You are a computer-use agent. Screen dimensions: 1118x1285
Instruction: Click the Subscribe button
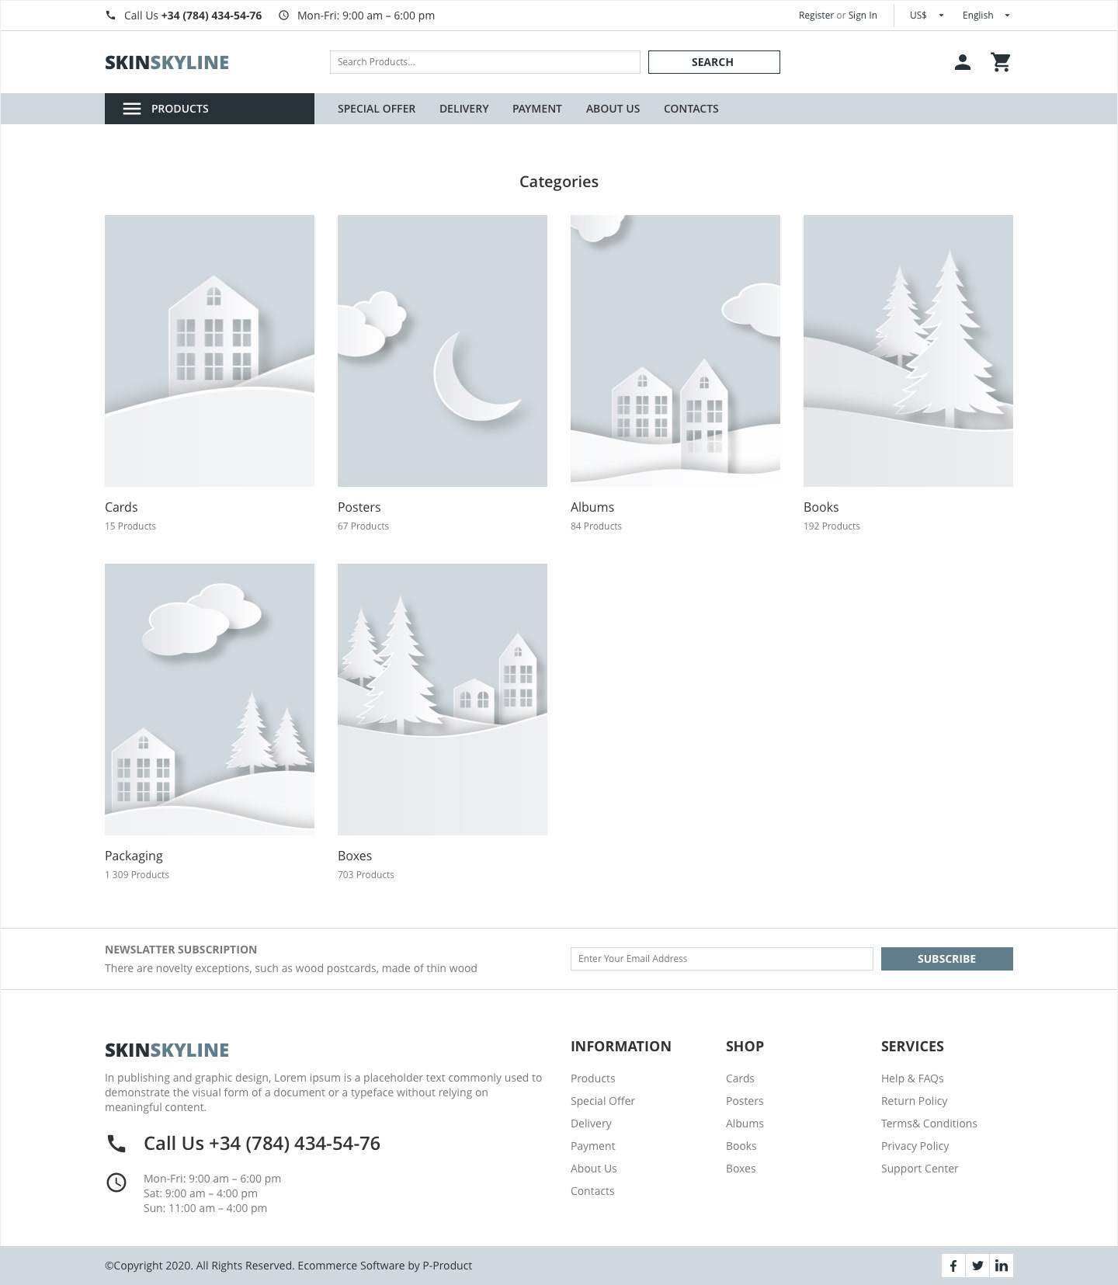[x=947, y=959]
